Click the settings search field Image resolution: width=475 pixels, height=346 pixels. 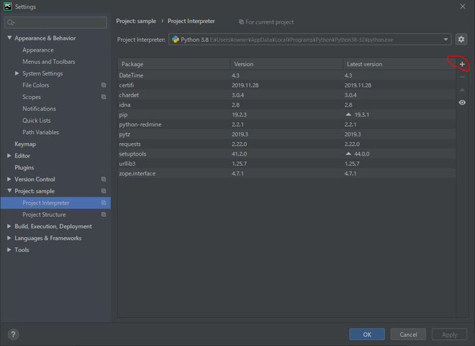click(x=55, y=22)
